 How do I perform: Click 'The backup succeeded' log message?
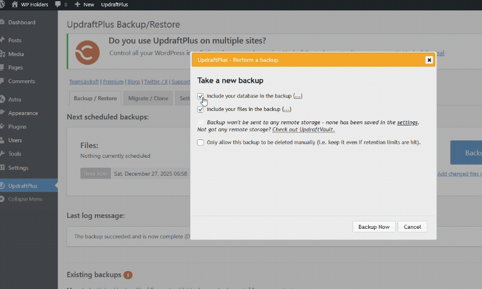[x=132, y=236]
